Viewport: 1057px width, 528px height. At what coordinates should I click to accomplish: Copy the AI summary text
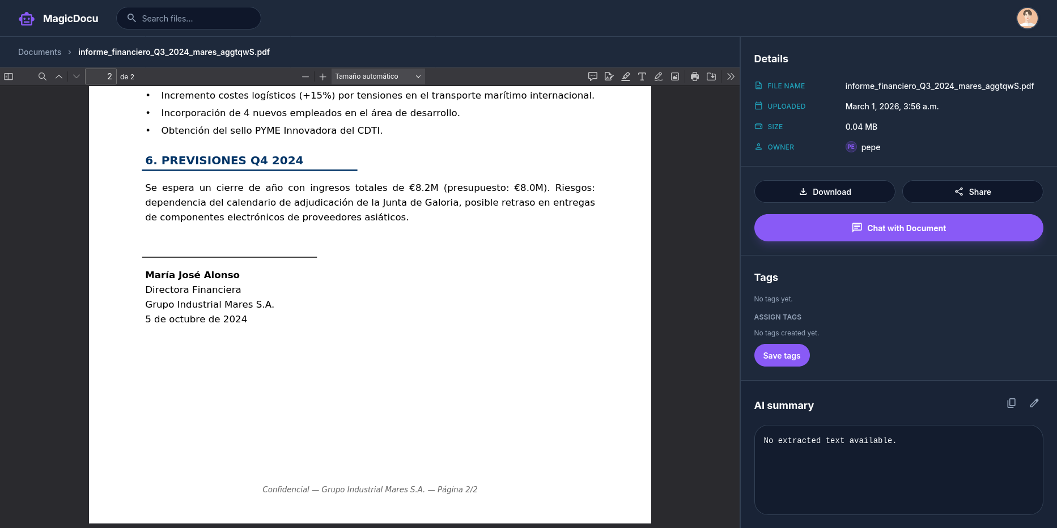(x=1011, y=403)
